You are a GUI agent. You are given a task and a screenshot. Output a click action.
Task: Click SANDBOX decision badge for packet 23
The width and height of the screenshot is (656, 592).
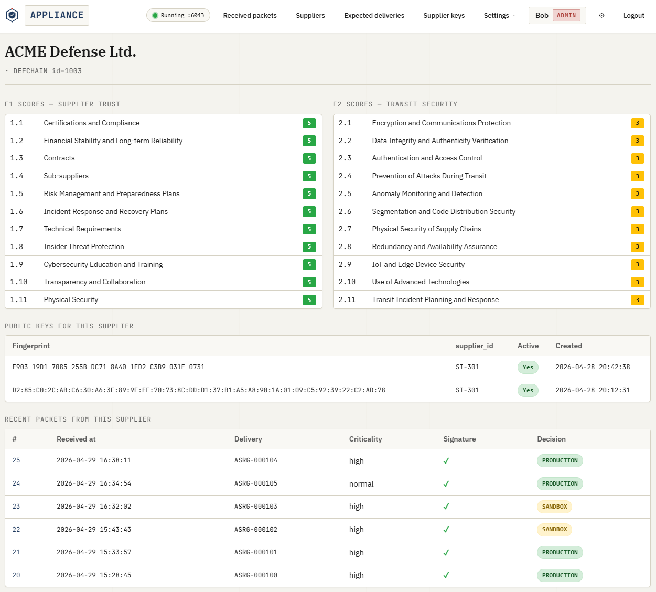pos(555,507)
